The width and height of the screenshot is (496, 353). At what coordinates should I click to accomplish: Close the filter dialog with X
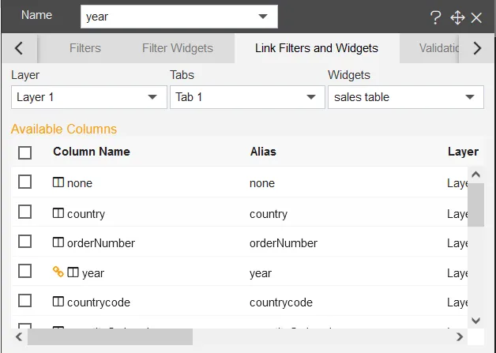476,18
